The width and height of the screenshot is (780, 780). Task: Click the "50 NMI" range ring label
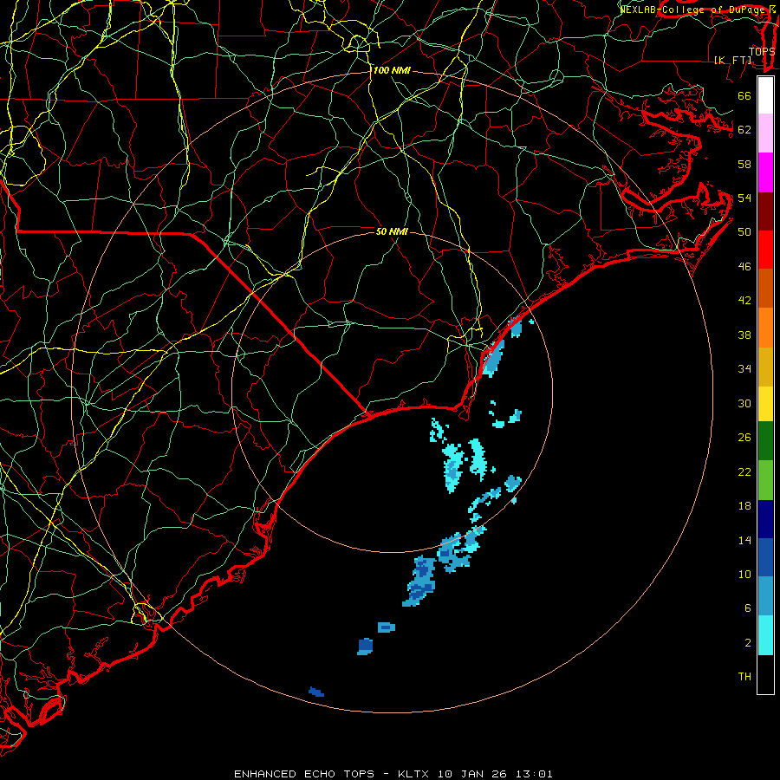(x=392, y=231)
